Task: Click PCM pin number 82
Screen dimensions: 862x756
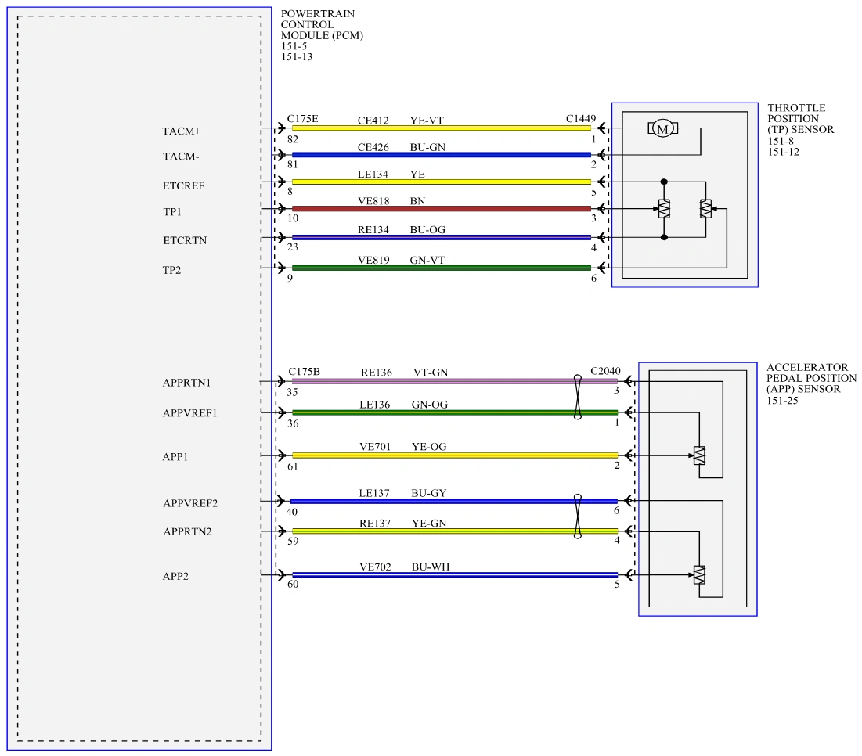Action: click(x=293, y=139)
